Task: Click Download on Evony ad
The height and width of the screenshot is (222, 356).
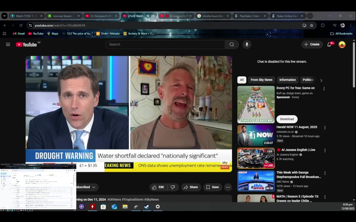Action: (287, 119)
